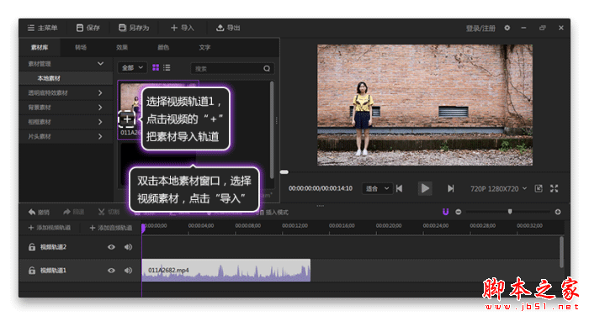Toggle the lock on 视频轨道2
Screen dimensions: 589x316
(x=32, y=247)
